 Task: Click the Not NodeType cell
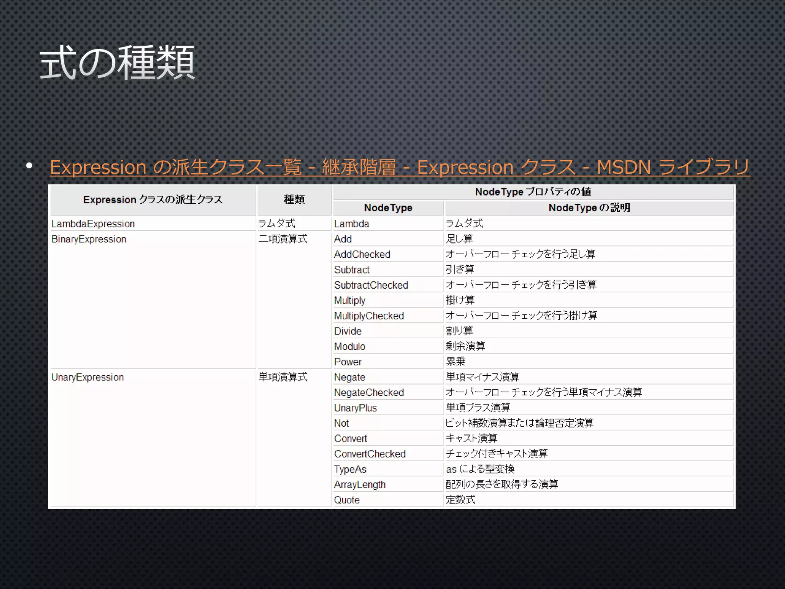388,423
